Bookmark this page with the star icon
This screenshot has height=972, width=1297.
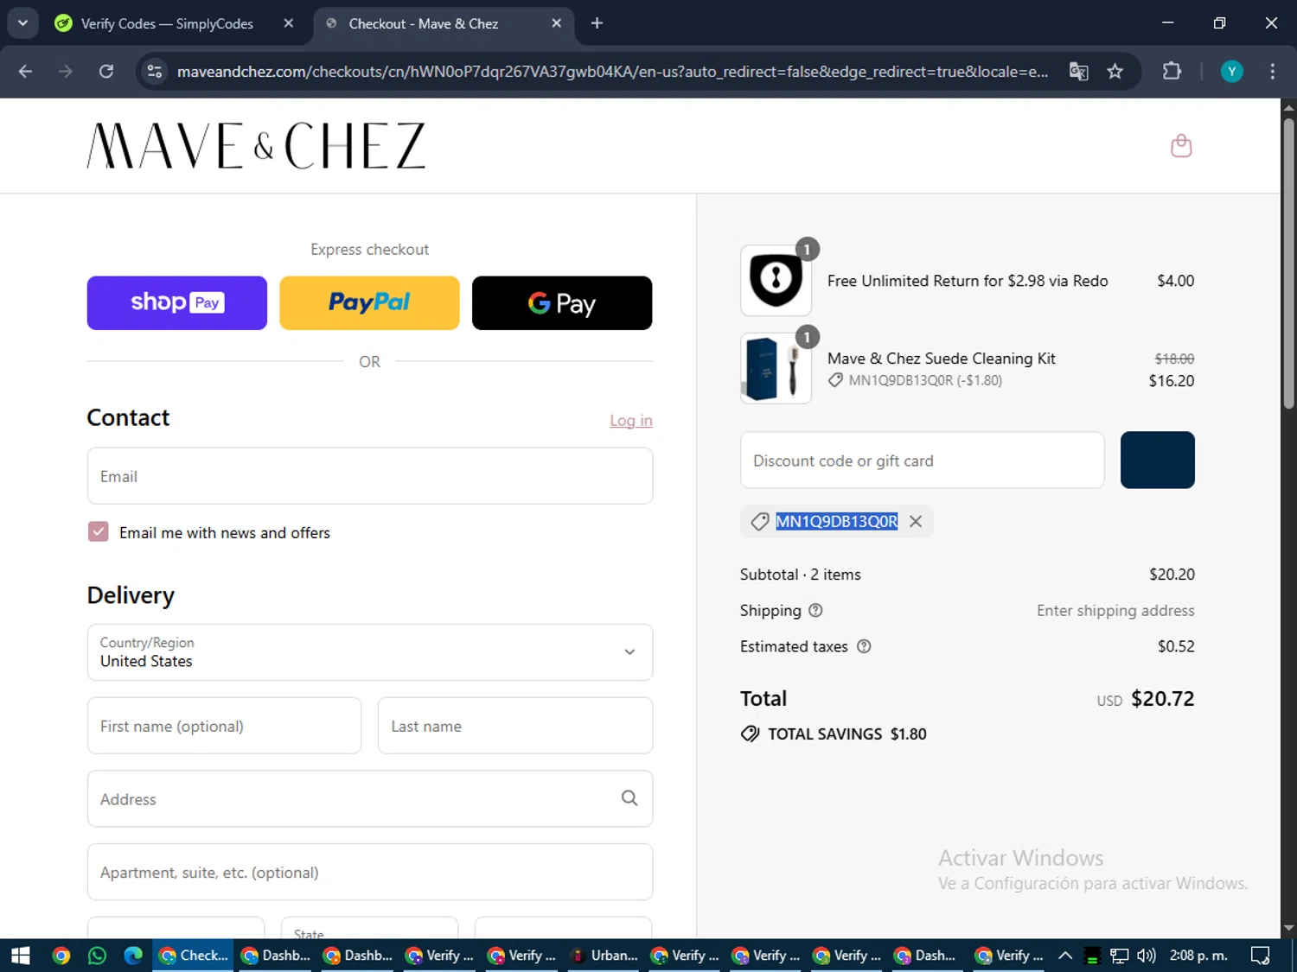[1115, 72]
